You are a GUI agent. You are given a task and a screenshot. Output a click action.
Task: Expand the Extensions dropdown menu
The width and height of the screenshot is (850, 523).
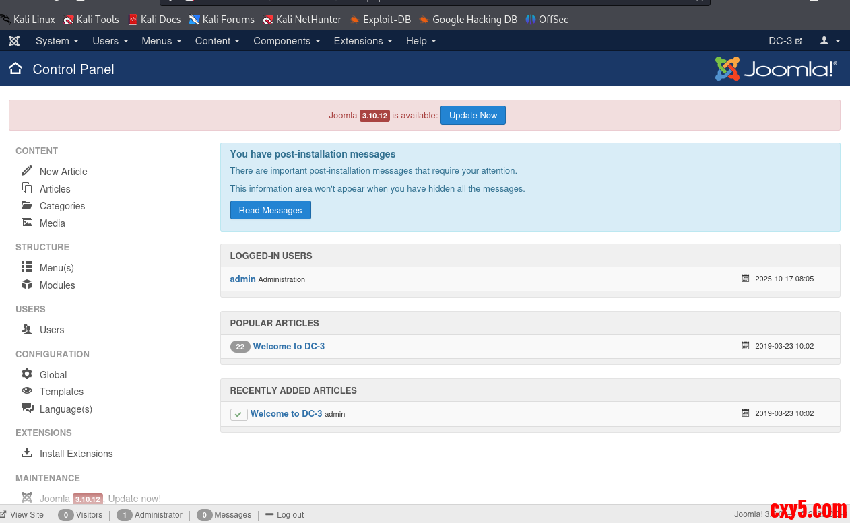[x=362, y=41]
